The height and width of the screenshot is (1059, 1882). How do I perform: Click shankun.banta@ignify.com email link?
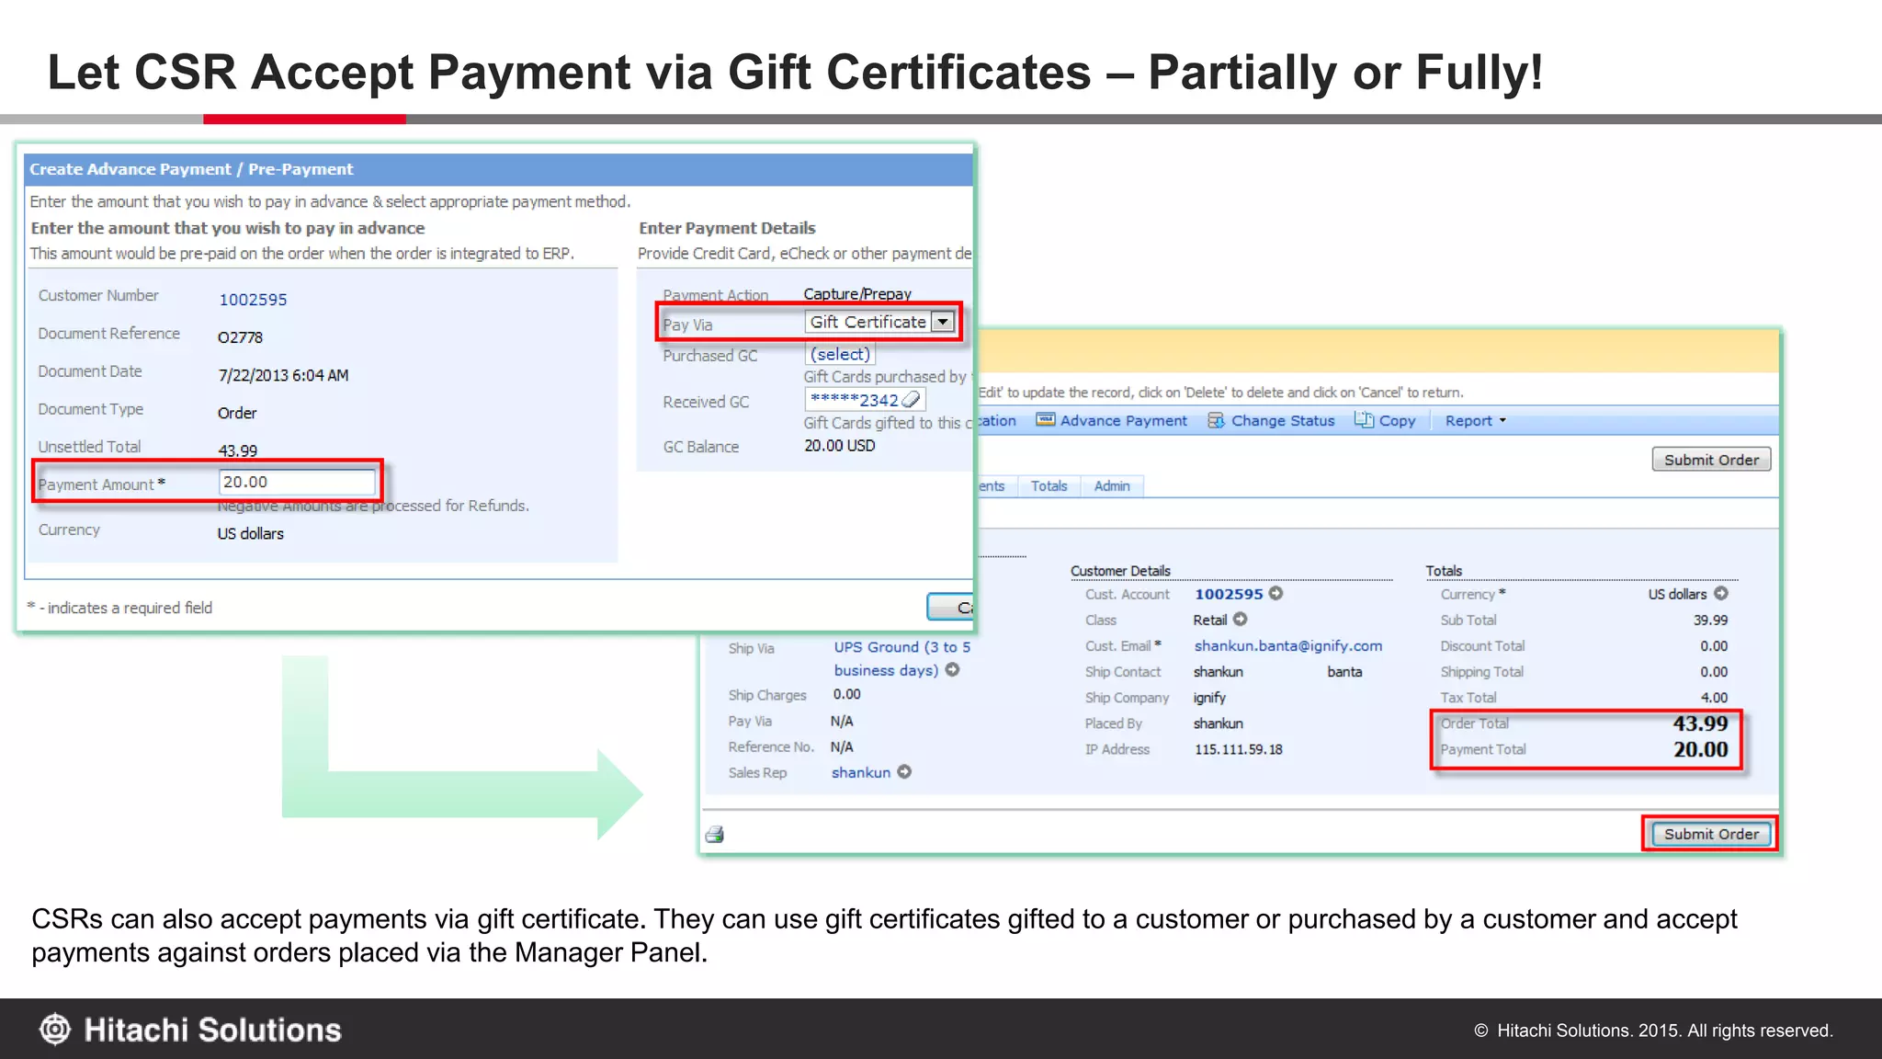click(1287, 646)
